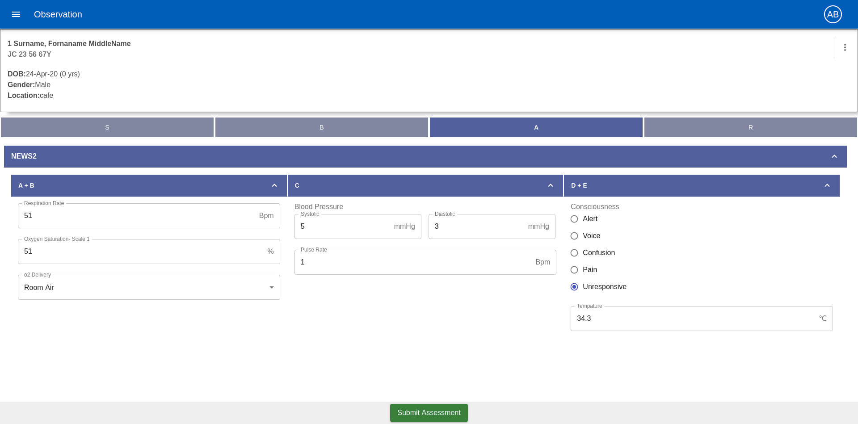The image size is (858, 424).
Task: Click the Systolic blood pressure field
Action: coord(357,227)
